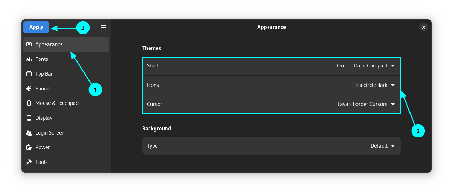This screenshot has width=453, height=196.
Task: Go to Mouse & Touchpad label
Action: [57, 103]
